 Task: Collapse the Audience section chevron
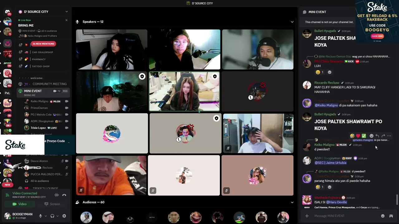pyautogui.click(x=292, y=202)
